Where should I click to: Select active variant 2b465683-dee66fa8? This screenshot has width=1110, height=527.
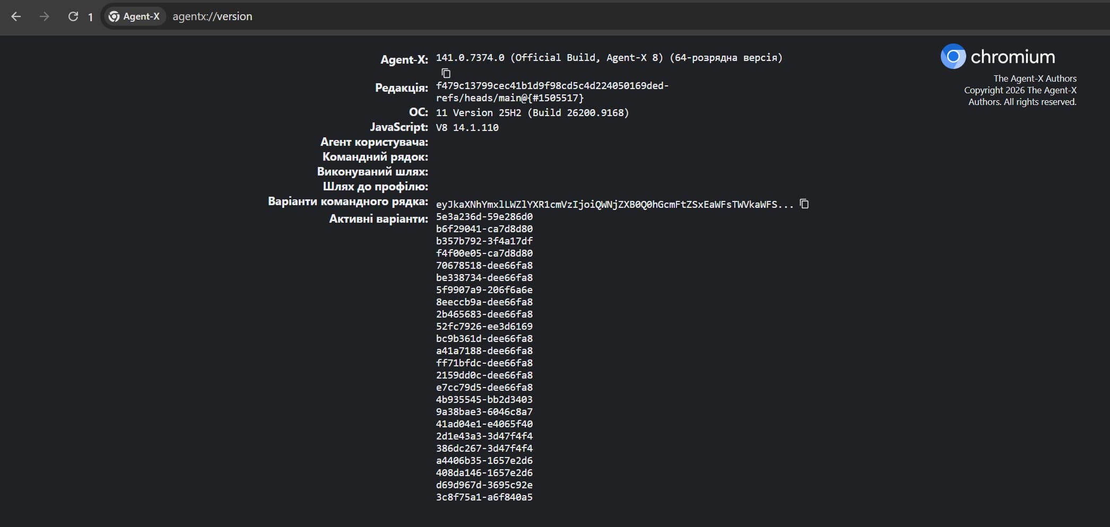click(484, 314)
